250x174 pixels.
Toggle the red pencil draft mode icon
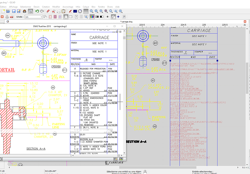70,11
